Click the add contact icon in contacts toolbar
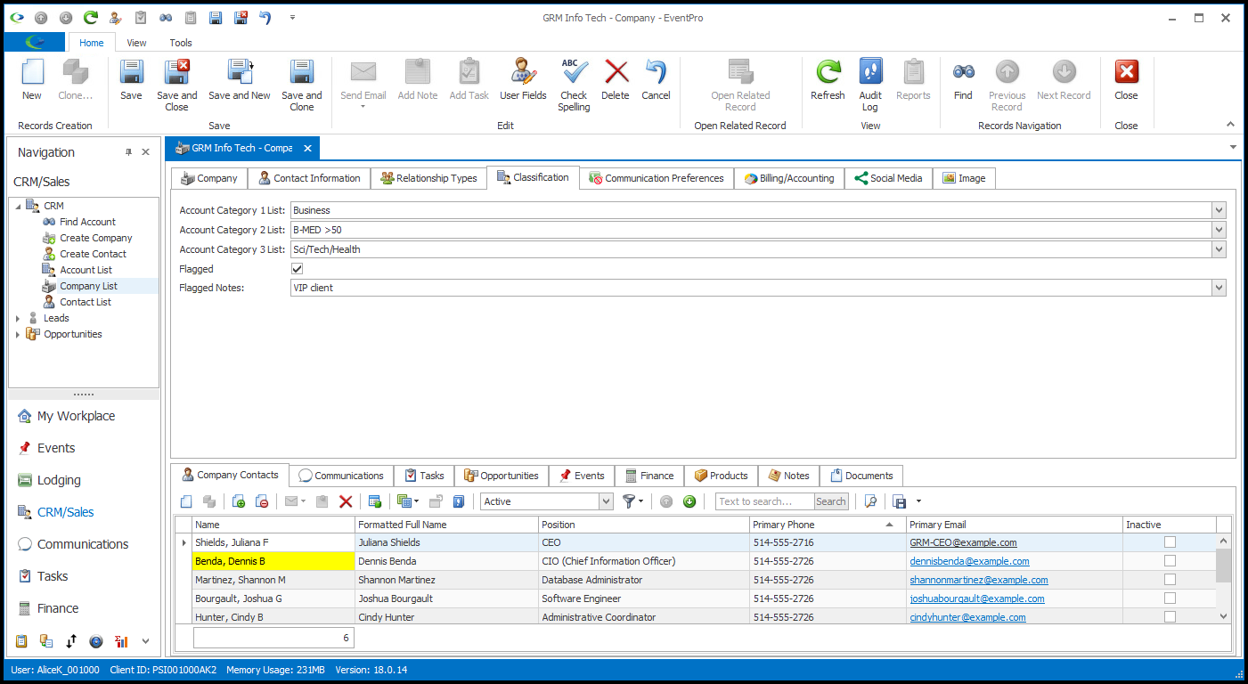 (x=238, y=501)
